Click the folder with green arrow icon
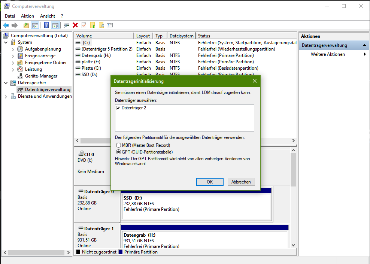370x264 pixels. click(93, 25)
